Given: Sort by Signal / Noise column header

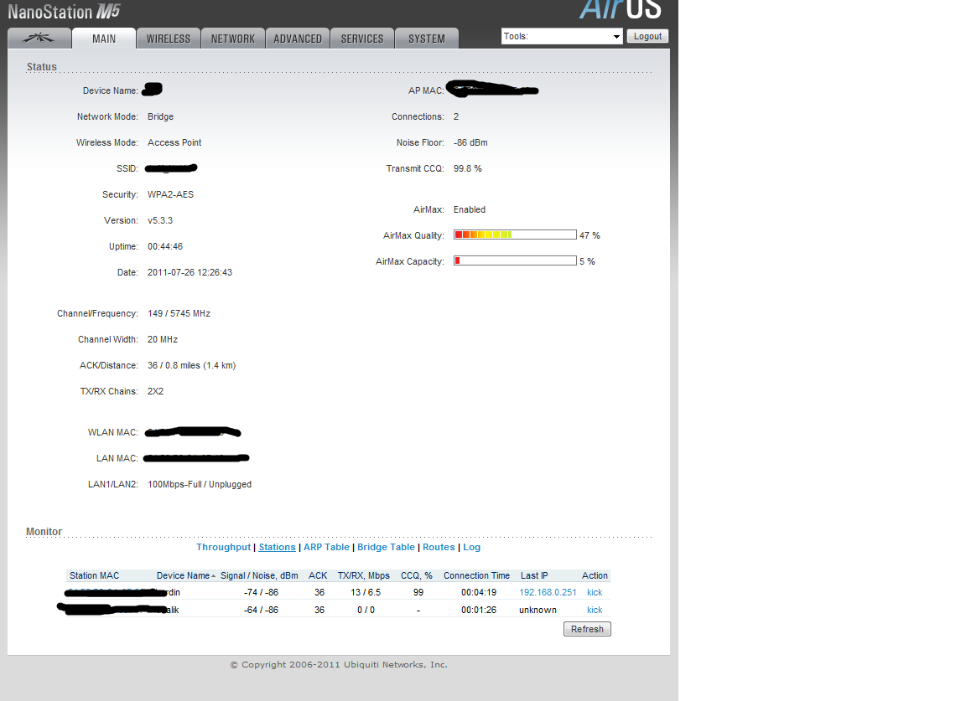Looking at the screenshot, I should coord(259,575).
